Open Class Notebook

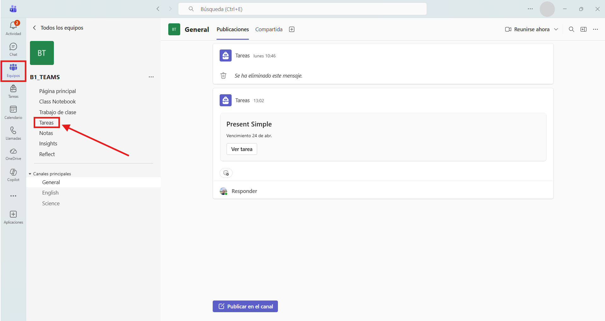pos(57,102)
